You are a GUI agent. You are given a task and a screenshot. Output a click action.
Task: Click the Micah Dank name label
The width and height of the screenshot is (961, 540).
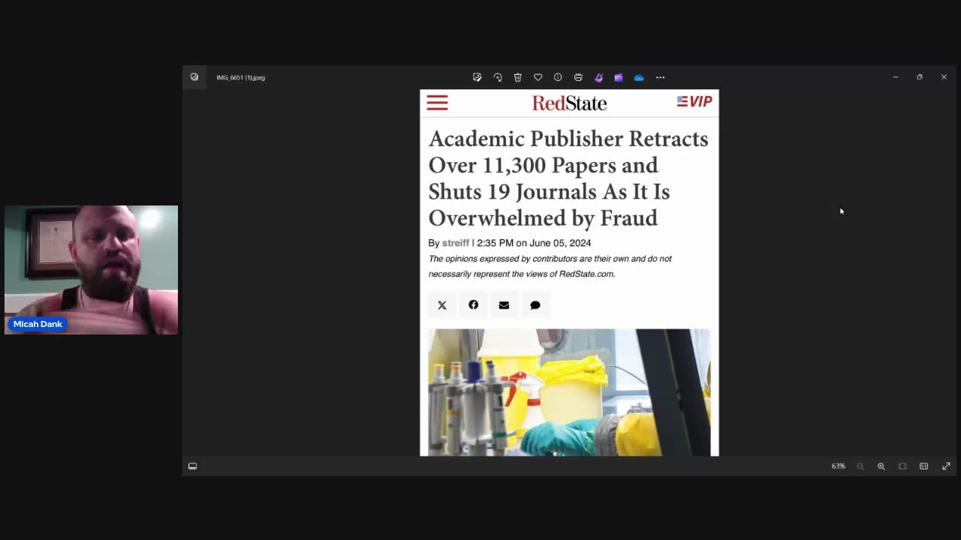[38, 324]
